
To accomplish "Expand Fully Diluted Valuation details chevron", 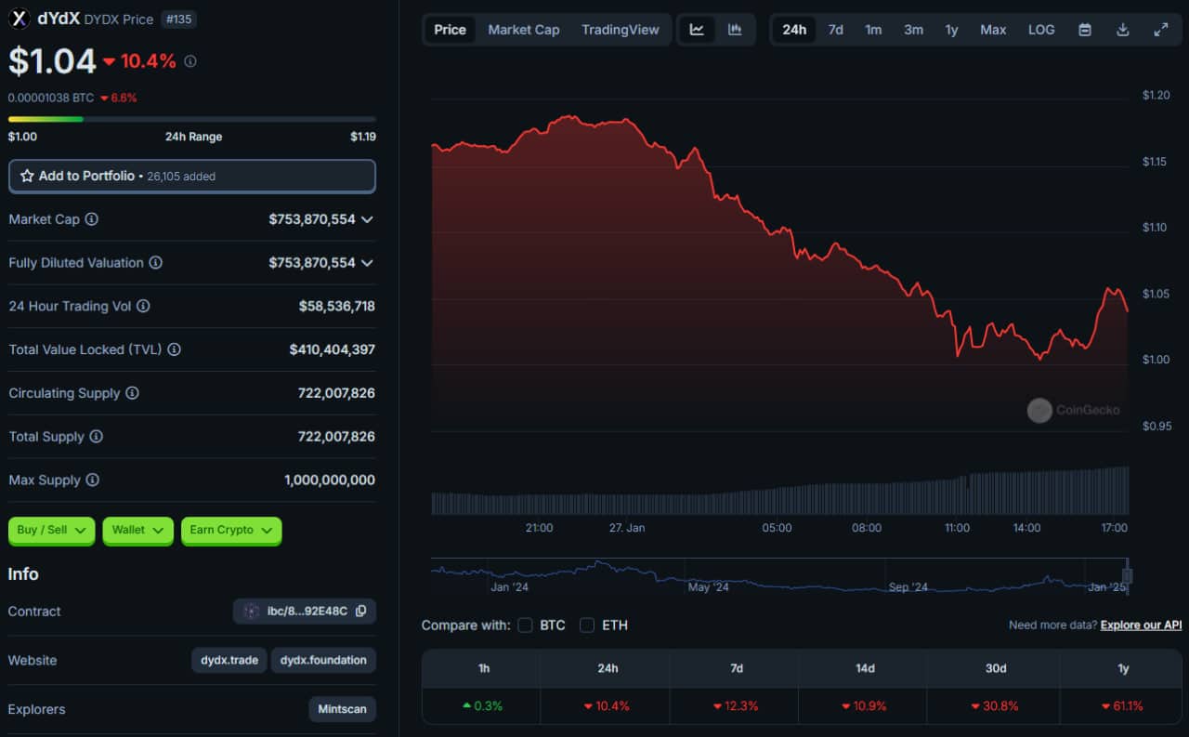I will pos(368,263).
